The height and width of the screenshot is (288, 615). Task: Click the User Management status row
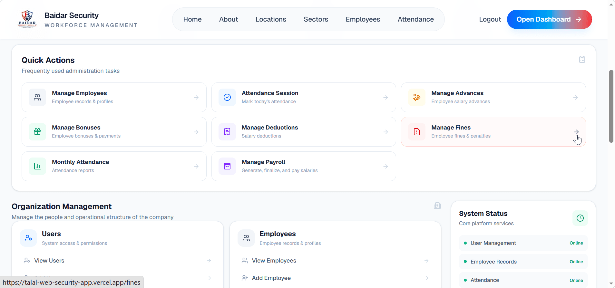coord(523,243)
